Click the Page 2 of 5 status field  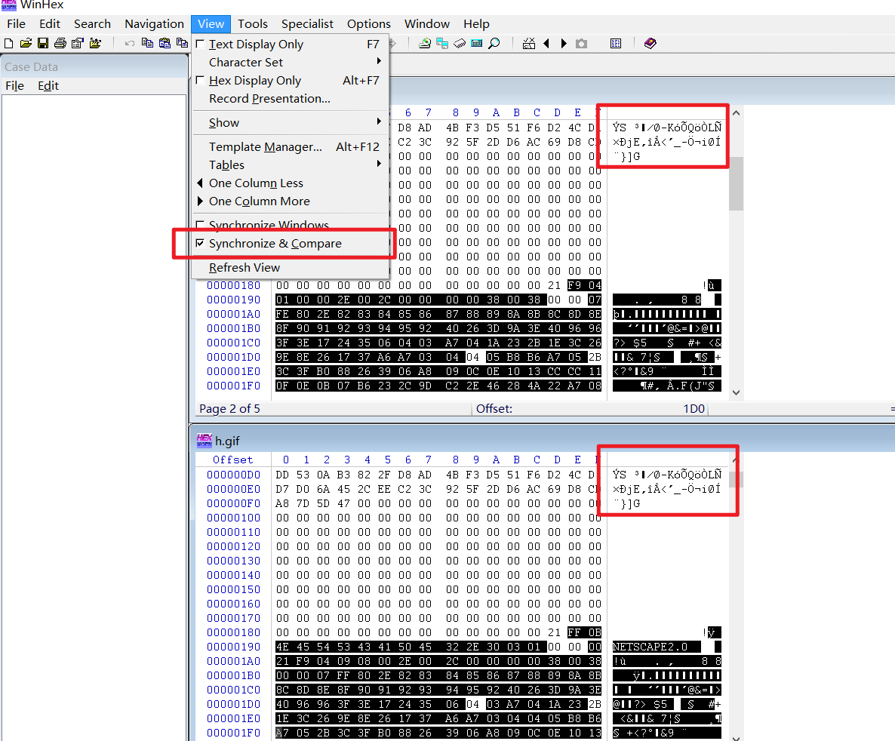tap(334, 409)
